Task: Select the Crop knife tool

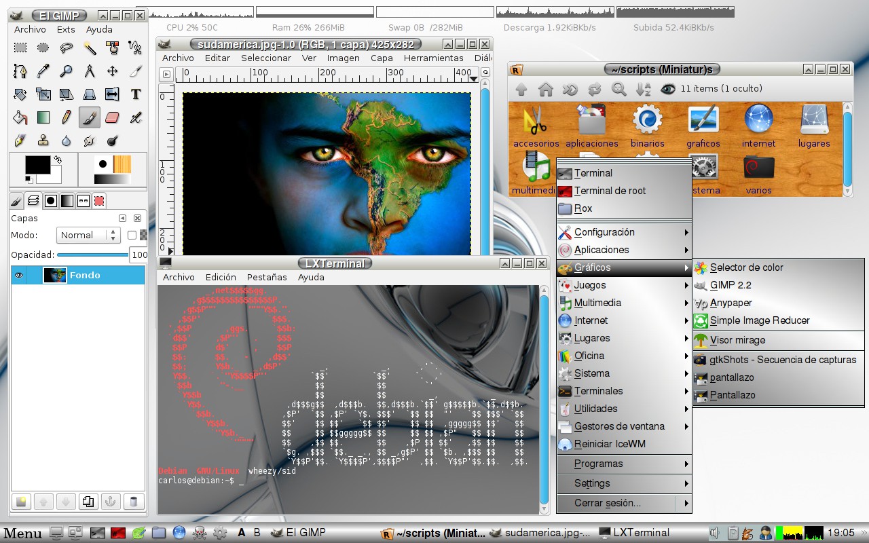Action: [x=136, y=71]
